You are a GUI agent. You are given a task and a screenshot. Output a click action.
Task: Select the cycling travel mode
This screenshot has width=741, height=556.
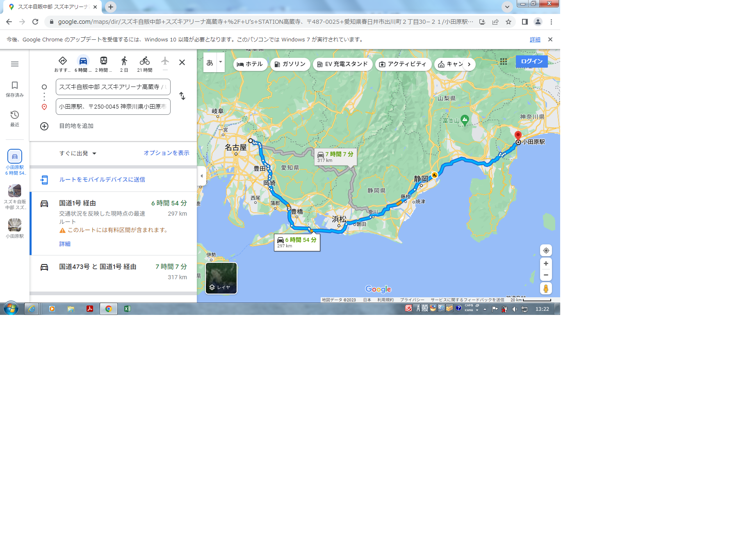(145, 64)
